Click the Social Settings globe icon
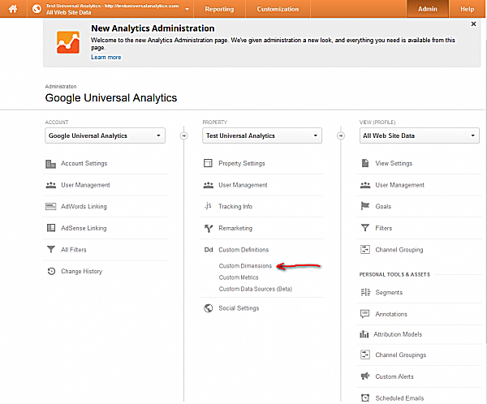The height and width of the screenshot is (404, 487). tap(209, 308)
